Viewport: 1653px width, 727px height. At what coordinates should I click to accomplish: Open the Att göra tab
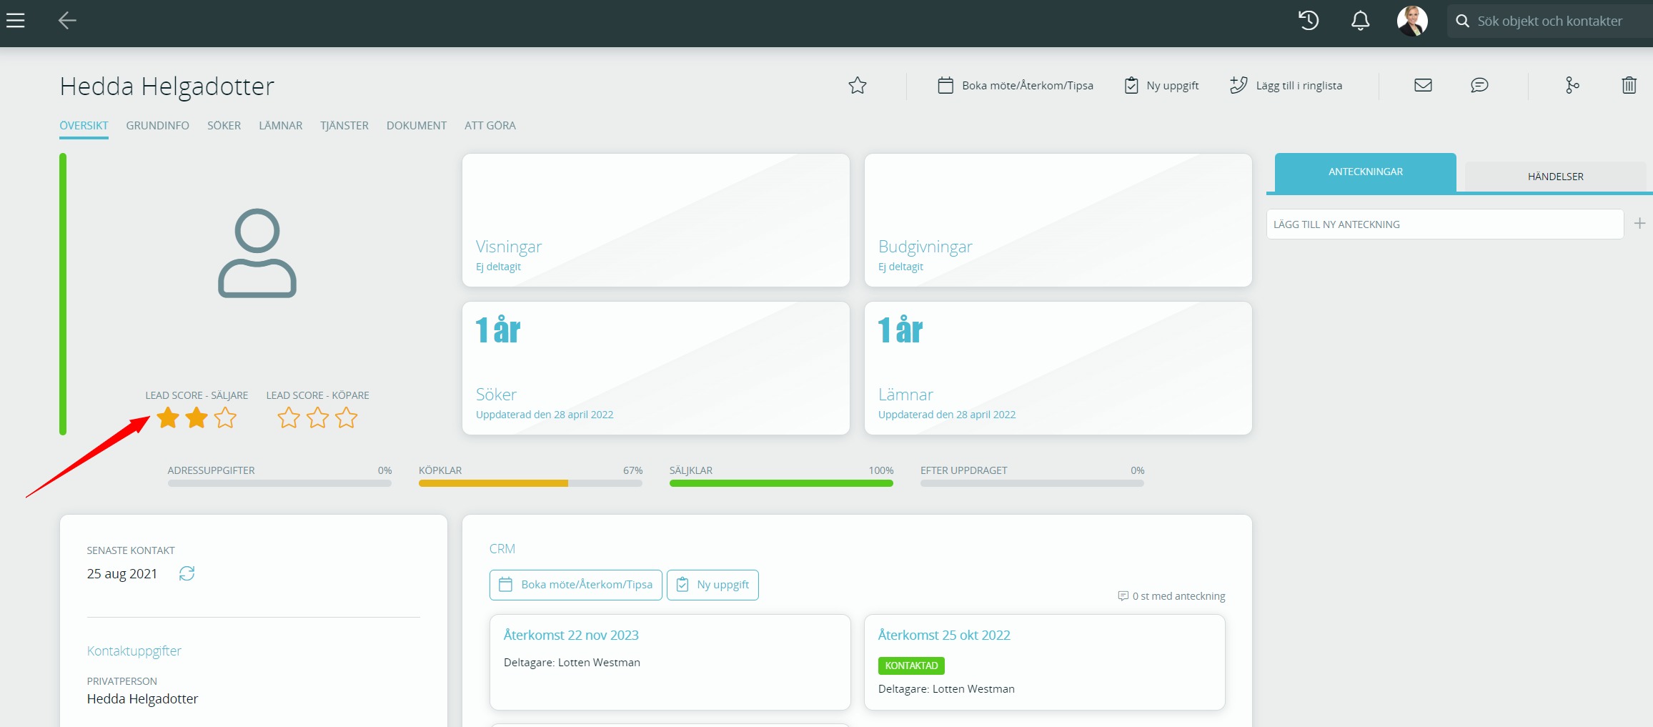click(490, 126)
